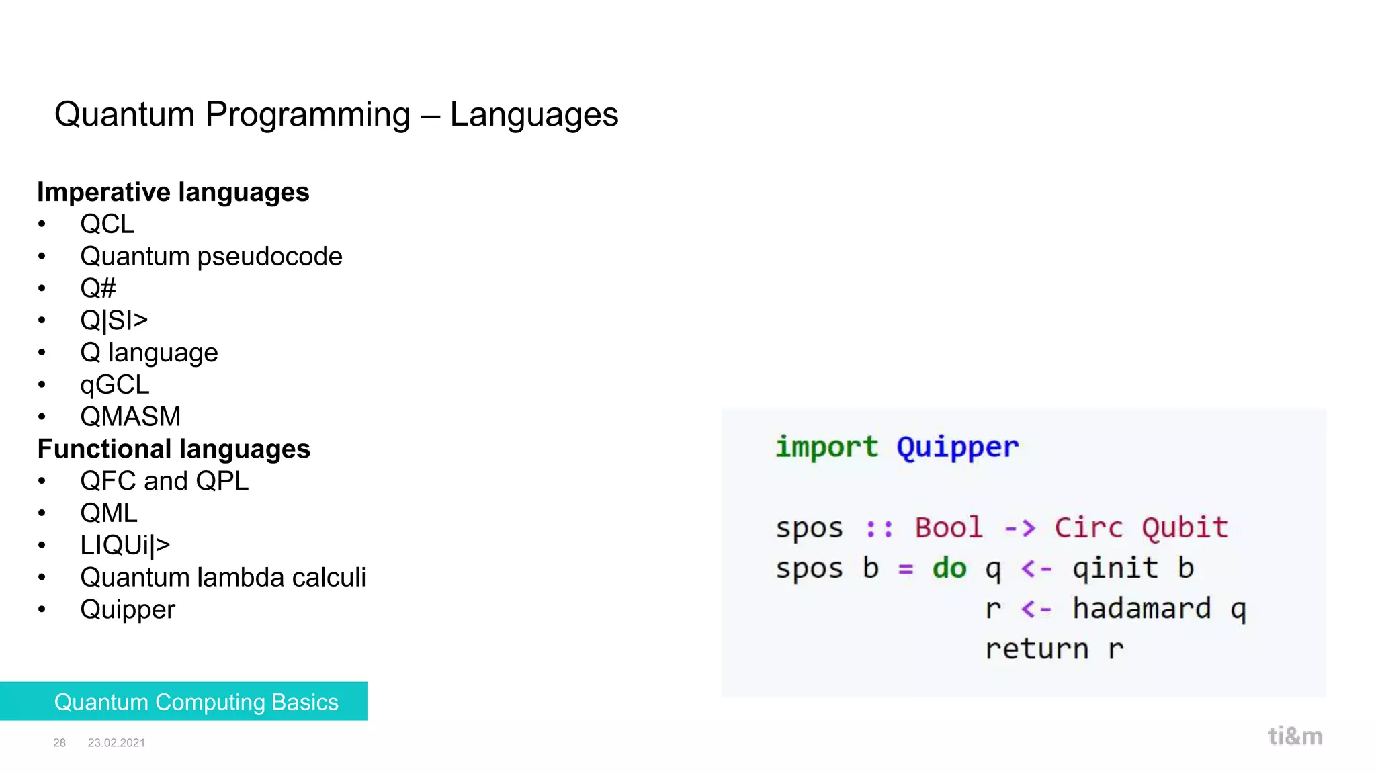
Task: Click the slide title Quantum Programming – Languages
Action: [336, 114]
